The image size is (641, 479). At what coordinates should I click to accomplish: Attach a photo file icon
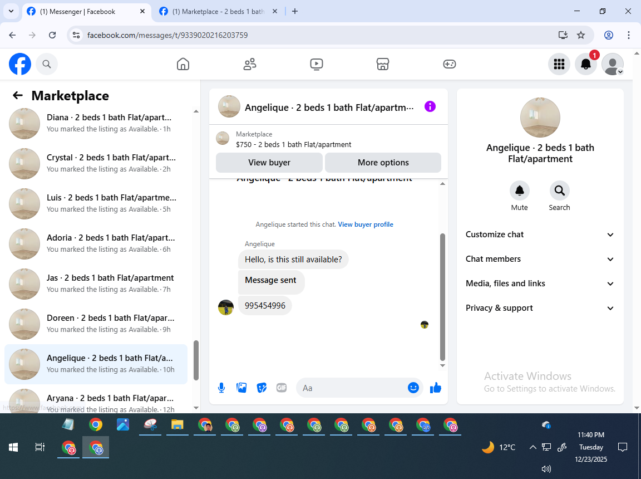coord(241,388)
